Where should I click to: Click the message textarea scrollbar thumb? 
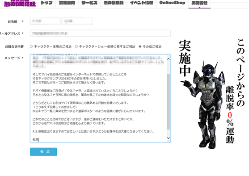click(x=169, y=101)
